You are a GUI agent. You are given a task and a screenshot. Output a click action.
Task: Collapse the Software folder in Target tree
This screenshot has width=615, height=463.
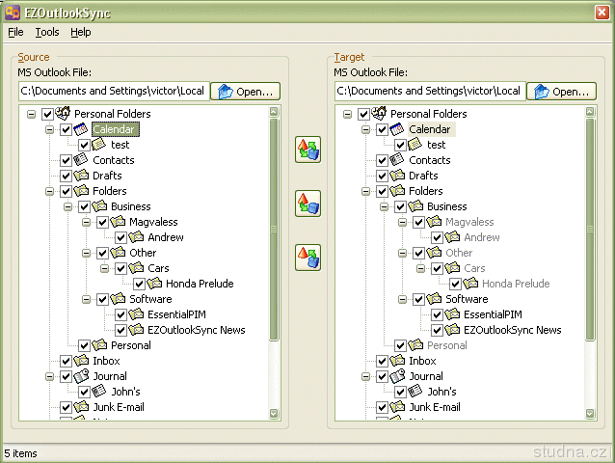click(x=403, y=299)
